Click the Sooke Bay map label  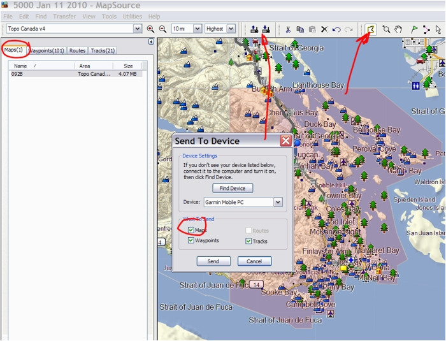(x=279, y=293)
